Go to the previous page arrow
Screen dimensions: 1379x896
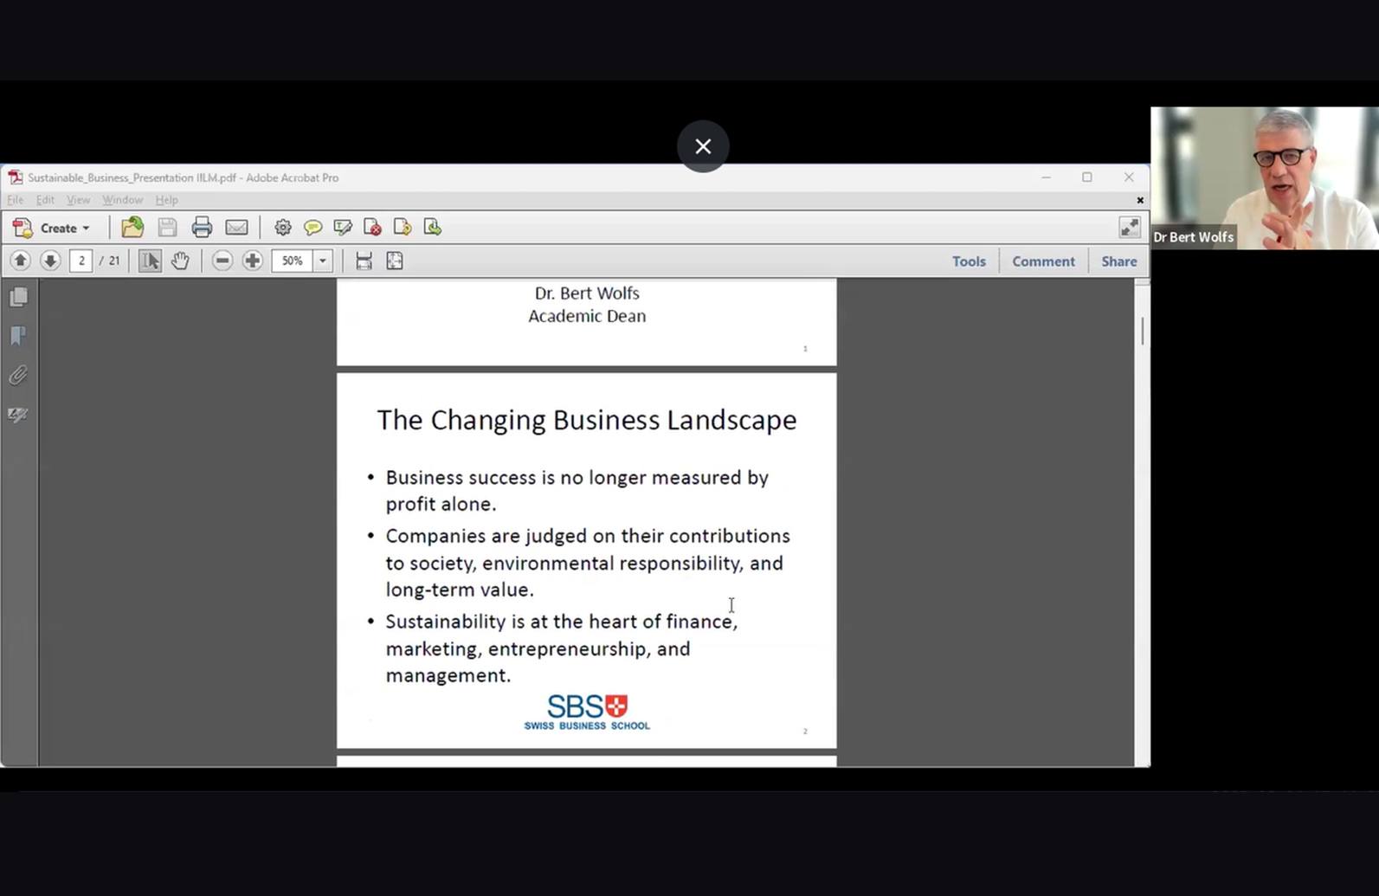point(21,261)
